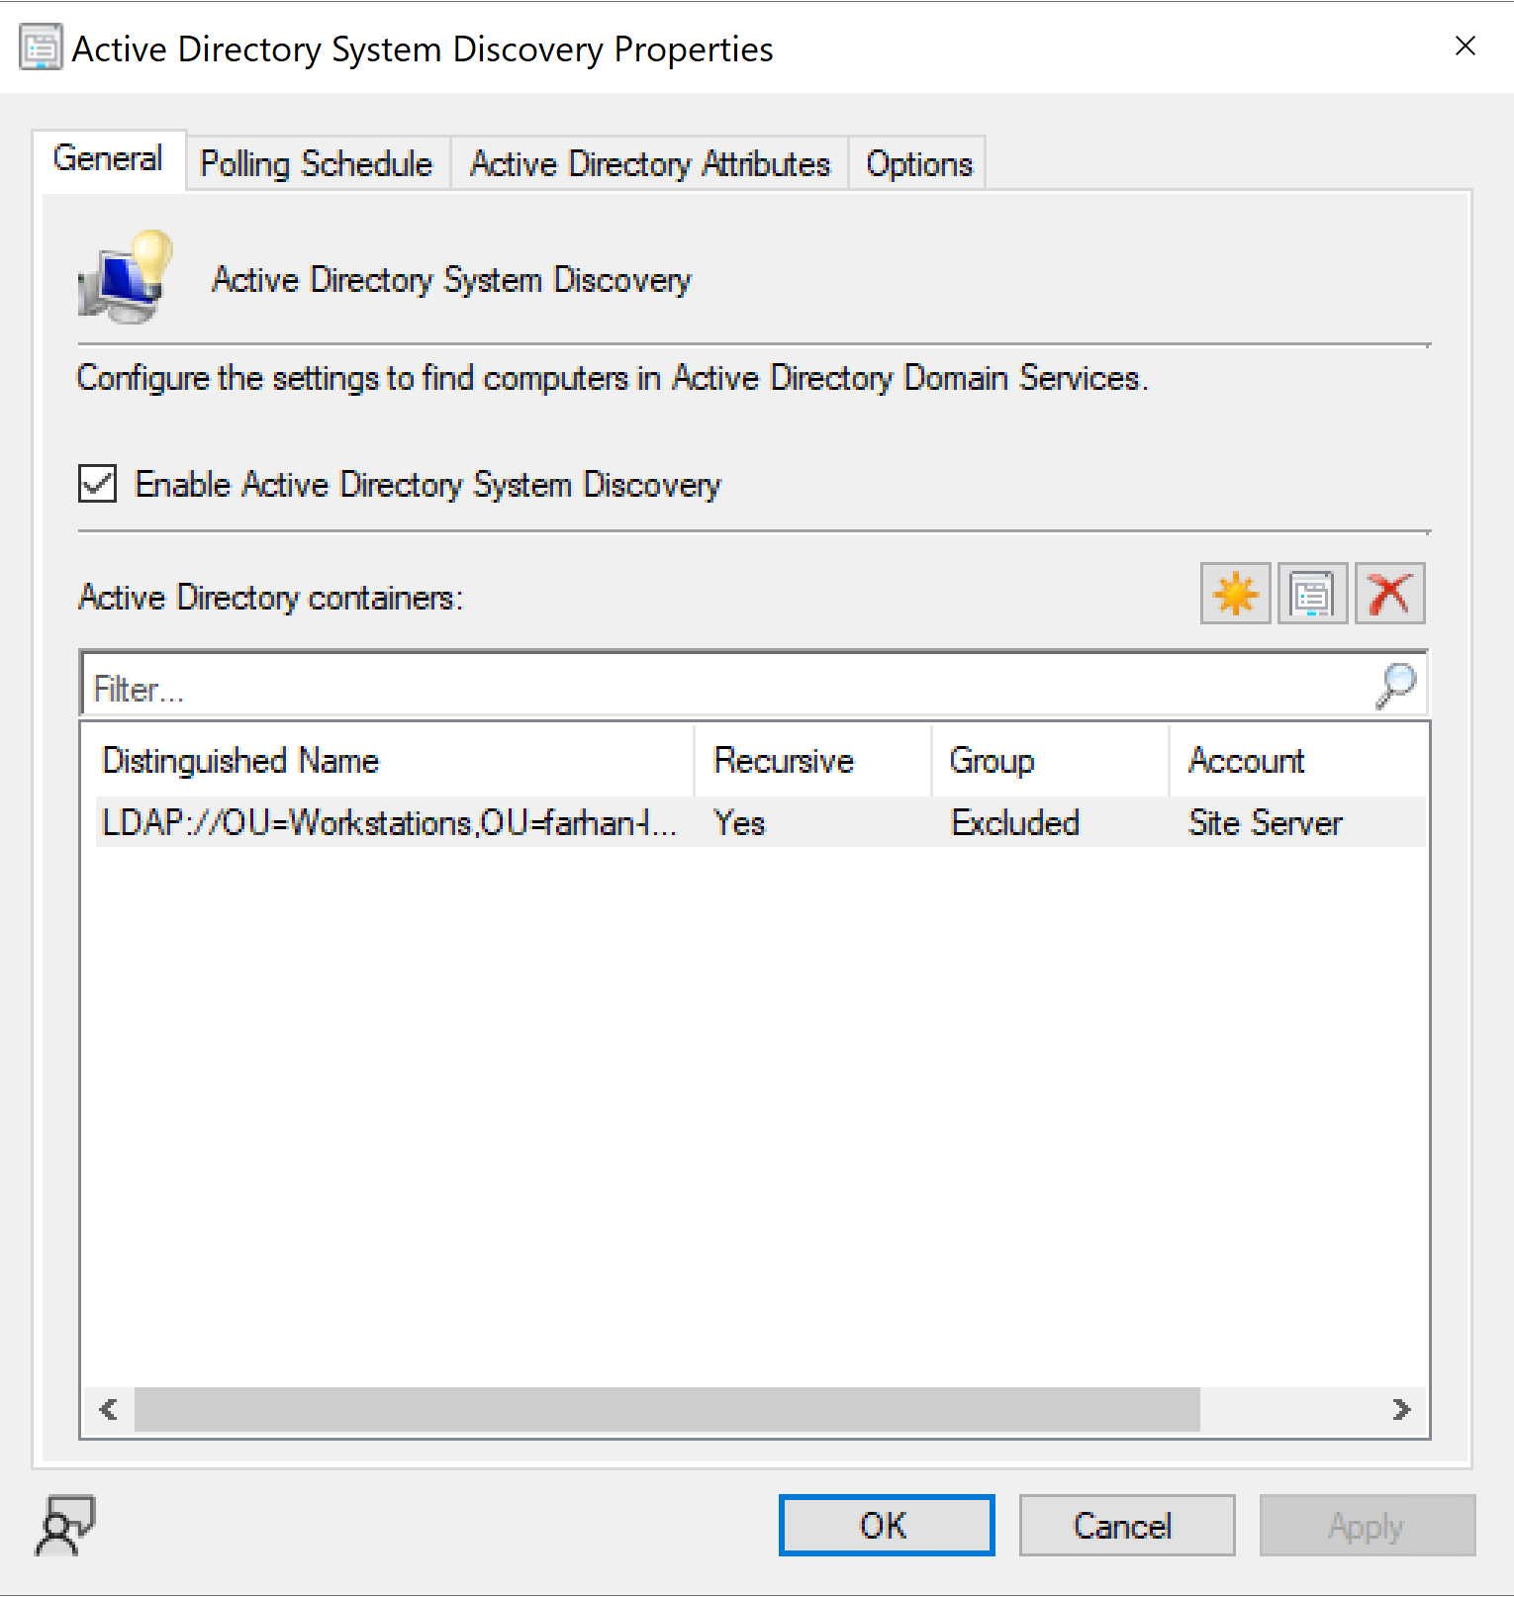Click the user feedback icon at bottom-left
This screenshot has width=1514, height=1597.
coord(65,1525)
